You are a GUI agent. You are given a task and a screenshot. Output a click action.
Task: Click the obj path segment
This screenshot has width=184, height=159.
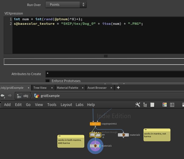26,96
